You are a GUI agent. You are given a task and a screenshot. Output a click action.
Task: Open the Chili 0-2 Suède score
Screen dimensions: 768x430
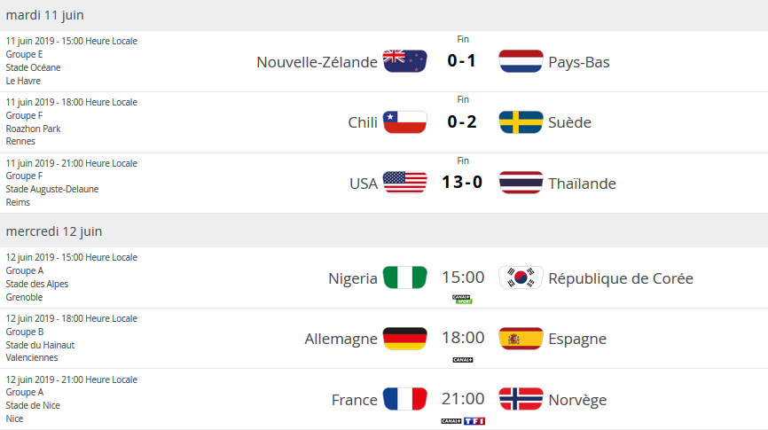[462, 122]
